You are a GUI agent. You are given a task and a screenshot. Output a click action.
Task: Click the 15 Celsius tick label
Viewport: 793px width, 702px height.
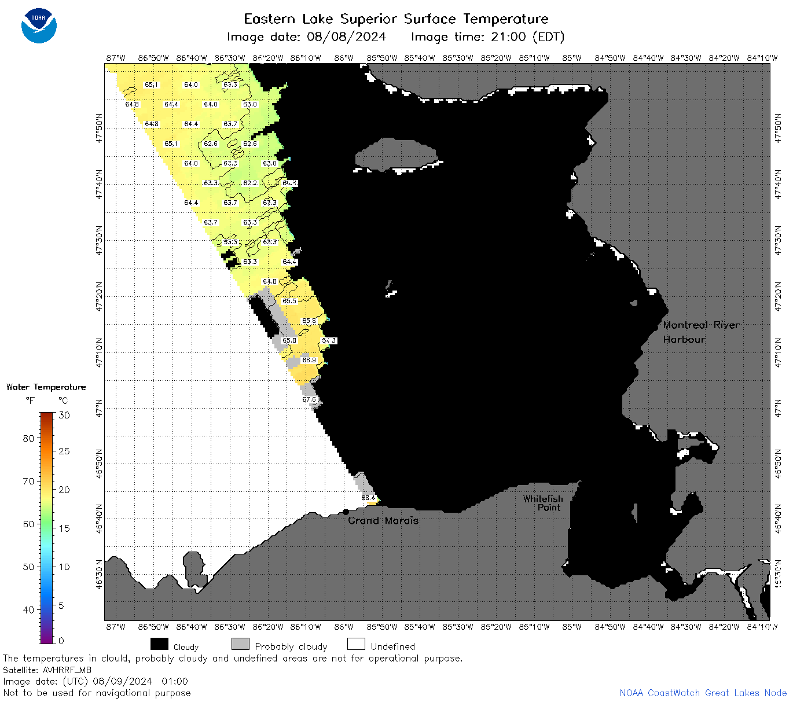[64, 528]
